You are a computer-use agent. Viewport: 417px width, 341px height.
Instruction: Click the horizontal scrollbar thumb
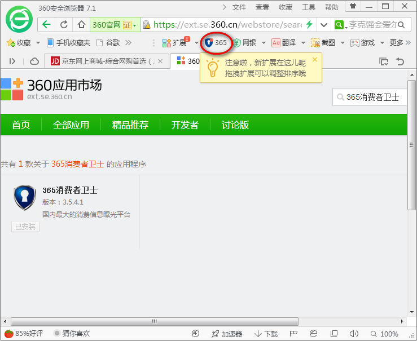tap(154, 321)
